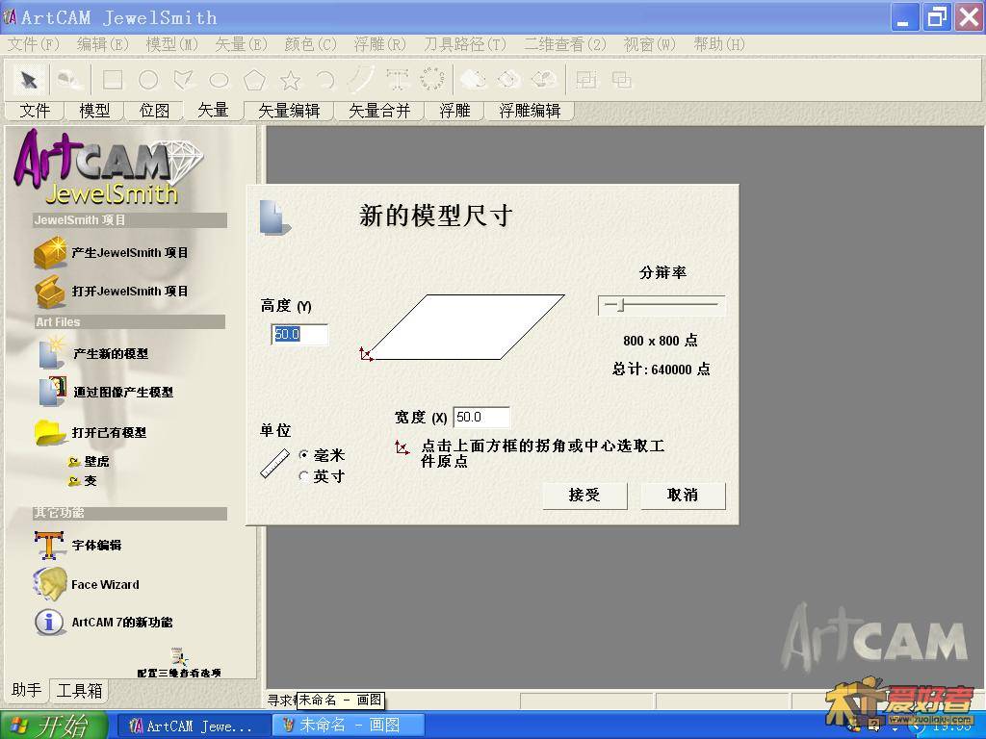Screen dimensions: 986x739
Task: Open the 开始 Start button
Action: click(x=53, y=726)
